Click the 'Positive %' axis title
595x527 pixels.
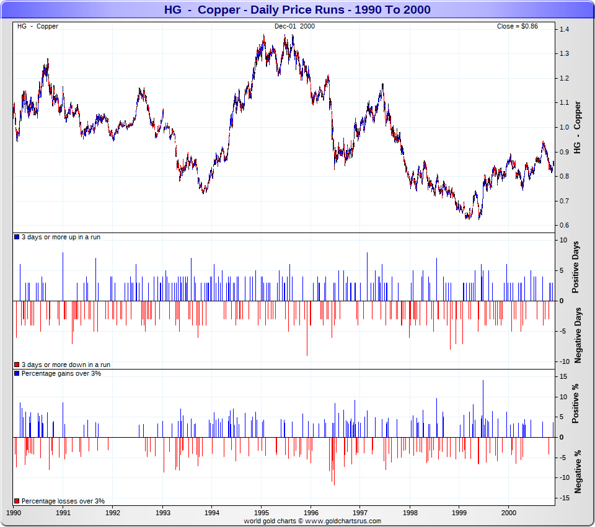[576, 403]
